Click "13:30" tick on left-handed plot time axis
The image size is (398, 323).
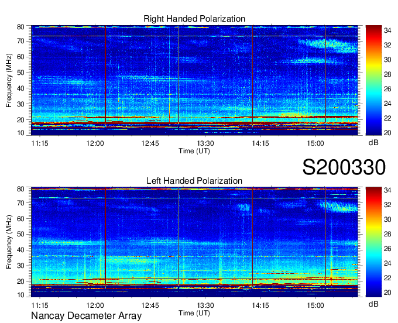pos(205,305)
